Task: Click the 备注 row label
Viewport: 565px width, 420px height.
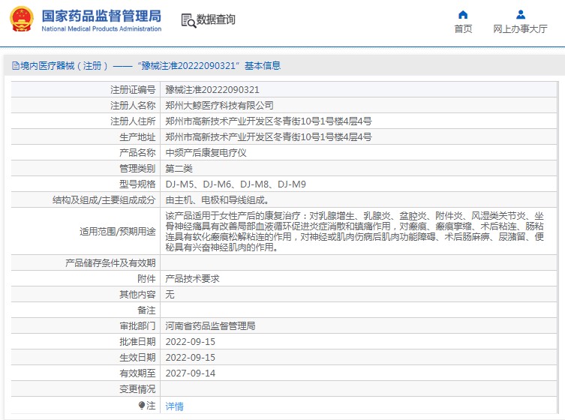Action: coord(146,310)
